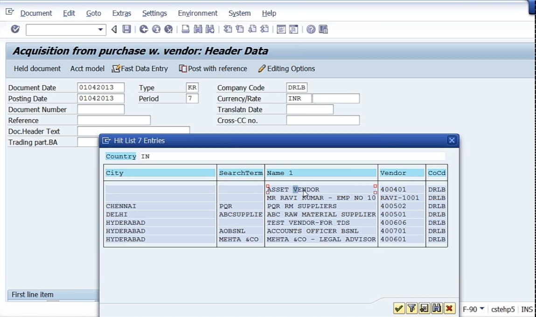Click the Posting Date field

[101, 98]
